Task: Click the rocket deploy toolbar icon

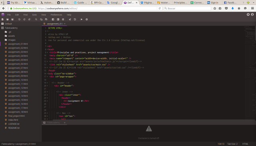Action: 70,19
